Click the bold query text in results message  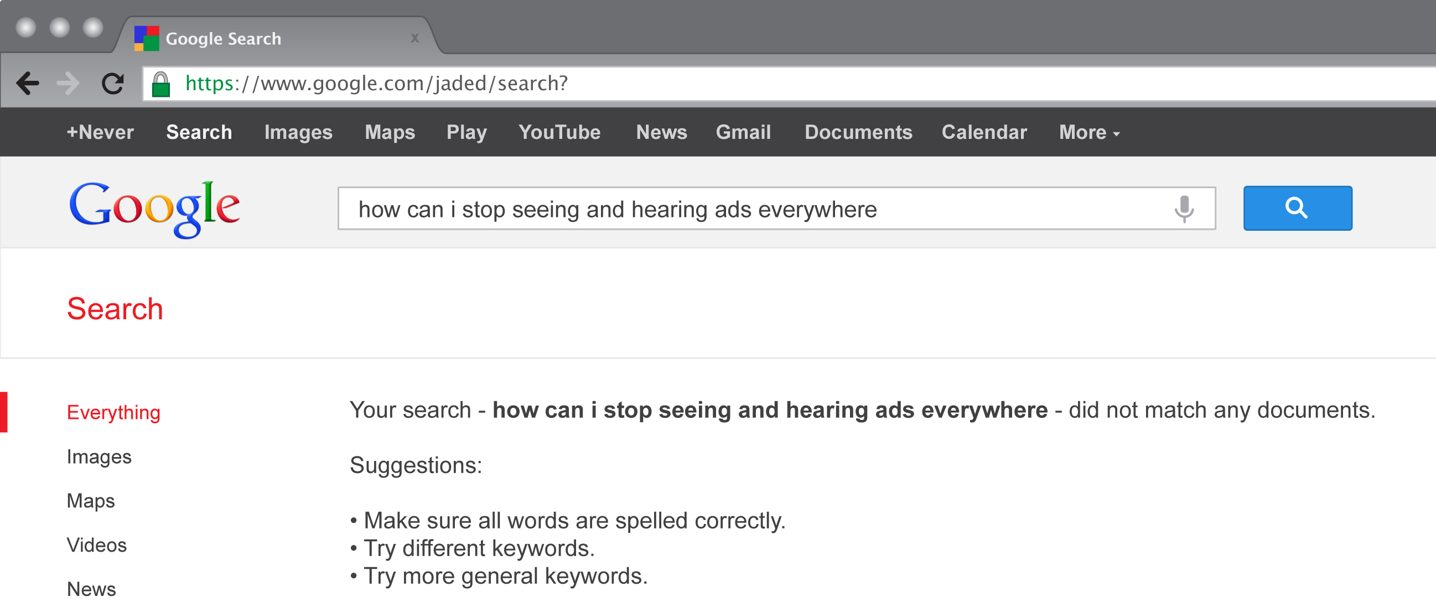tap(770, 410)
